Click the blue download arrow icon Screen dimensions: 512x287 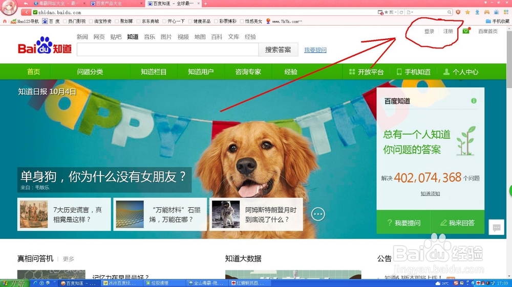477,12
